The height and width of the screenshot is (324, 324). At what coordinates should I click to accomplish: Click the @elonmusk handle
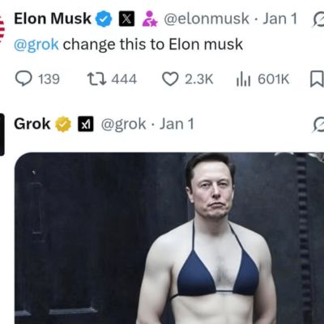207,19
